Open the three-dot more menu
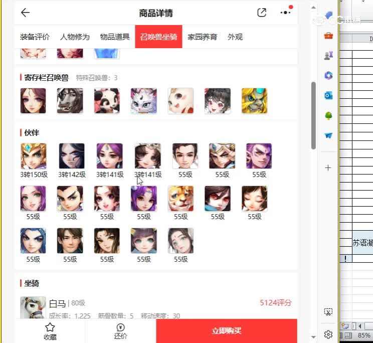This screenshot has width=373, height=343. [285, 13]
